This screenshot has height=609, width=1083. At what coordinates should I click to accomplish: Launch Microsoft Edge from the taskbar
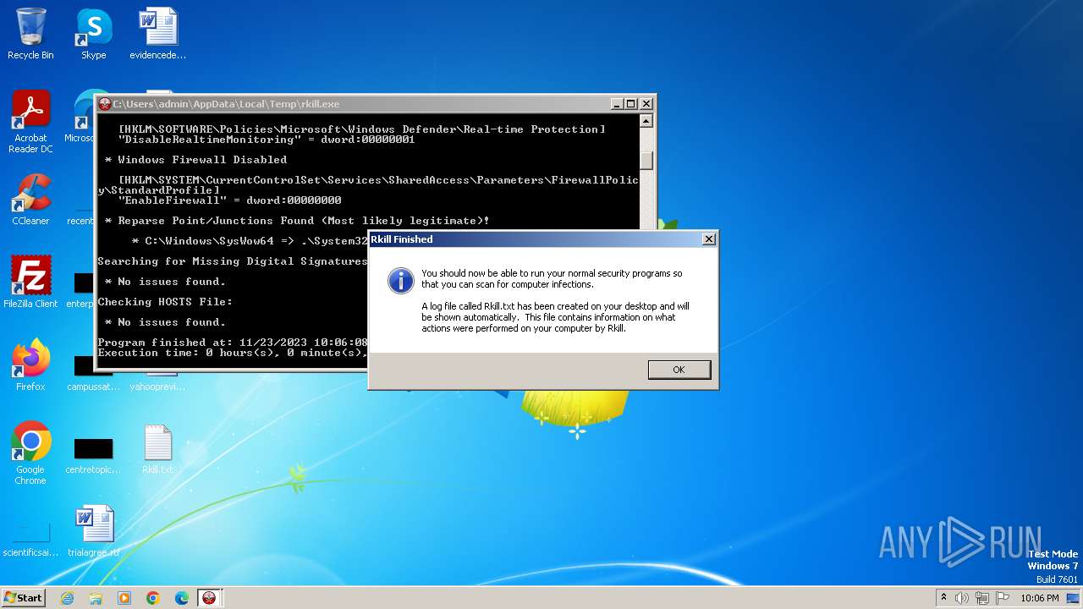click(x=182, y=597)
